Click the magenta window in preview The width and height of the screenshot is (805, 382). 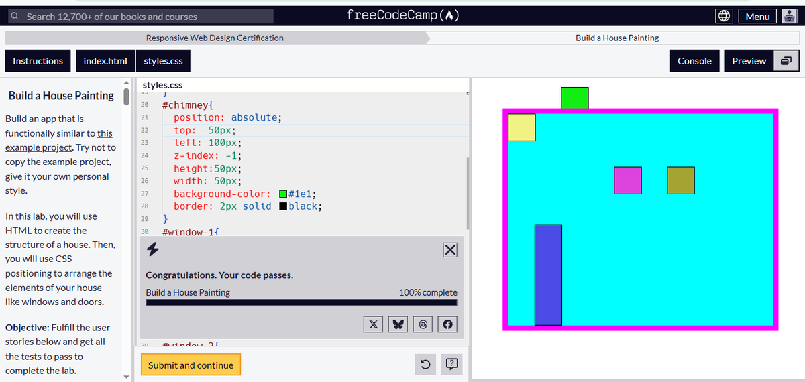tap(628, 181)
